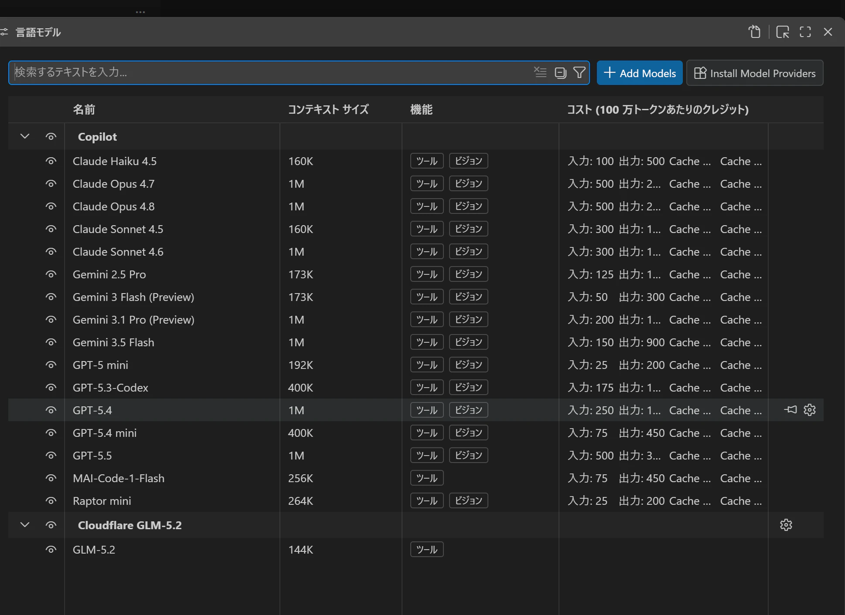This screenshot has width=845, height=615.
Task: Hide the Gemini 2.5 Pro model
Action: click(x=51, y=274)
